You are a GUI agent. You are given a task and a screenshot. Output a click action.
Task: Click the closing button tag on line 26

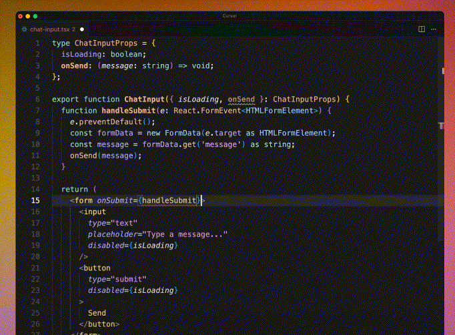pos(99,324)
